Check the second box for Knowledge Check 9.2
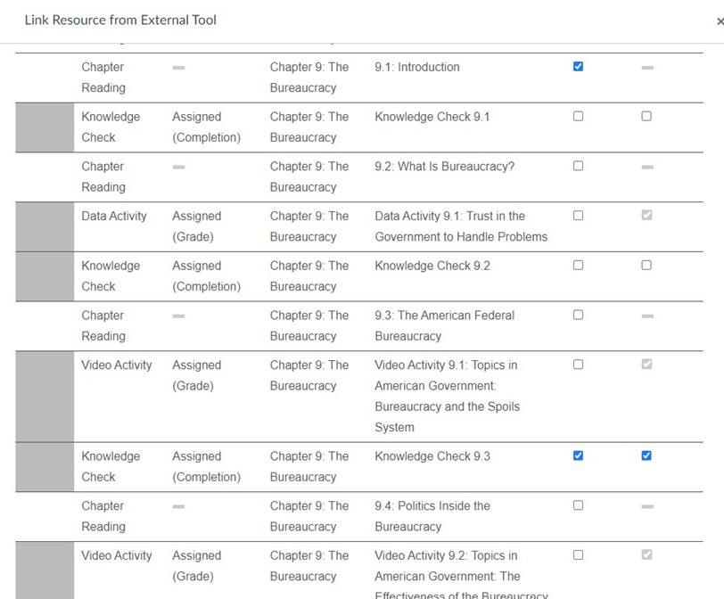Image resolution: width=724 pixels, height=599 pixels. (x=646, y=266)
